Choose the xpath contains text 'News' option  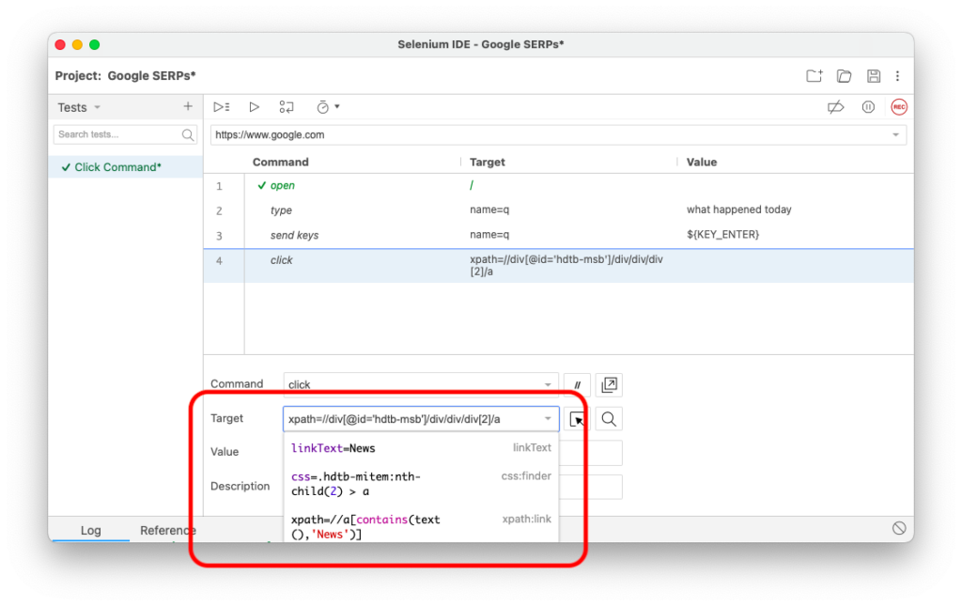422,525
